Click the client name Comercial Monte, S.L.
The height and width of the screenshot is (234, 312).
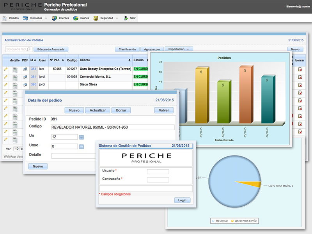[x=96, y=76]
